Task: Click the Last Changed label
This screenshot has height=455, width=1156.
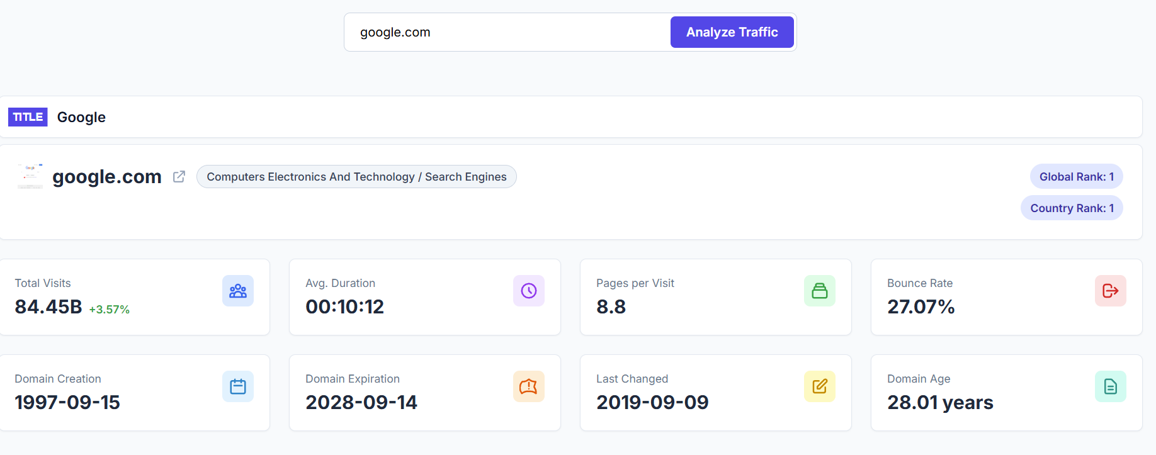Action: (x=632, y=379)
